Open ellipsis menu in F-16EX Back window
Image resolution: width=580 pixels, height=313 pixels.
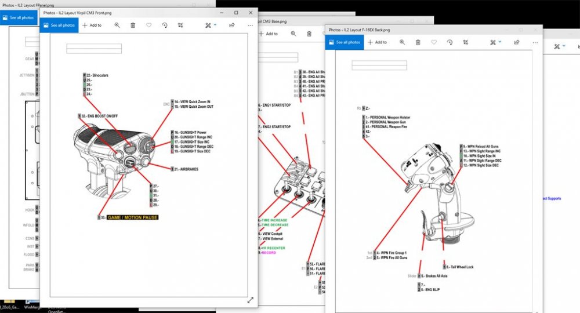point(535,42)
